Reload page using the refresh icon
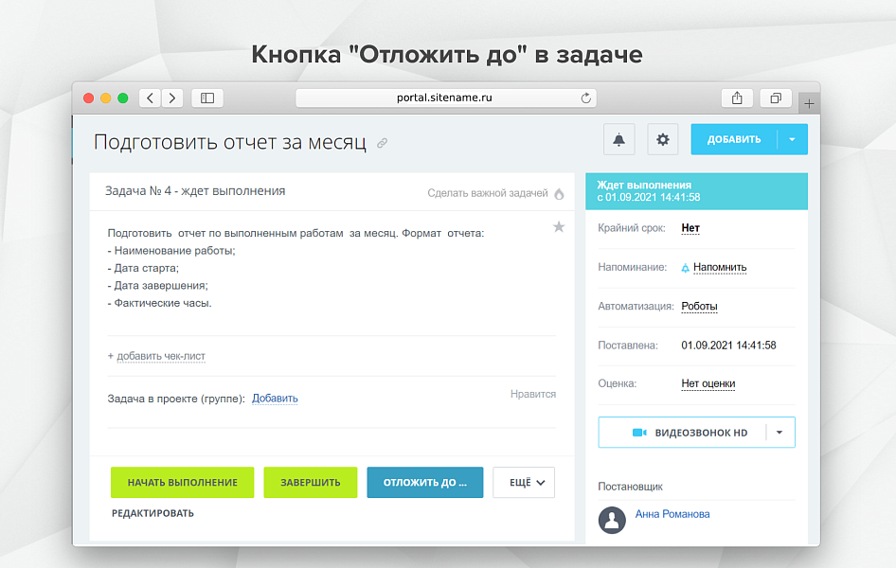 click(586, 97)
